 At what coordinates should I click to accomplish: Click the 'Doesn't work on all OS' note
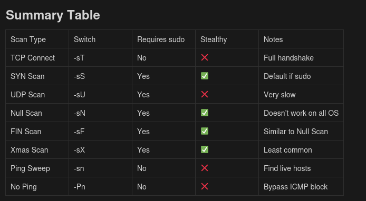301,113
